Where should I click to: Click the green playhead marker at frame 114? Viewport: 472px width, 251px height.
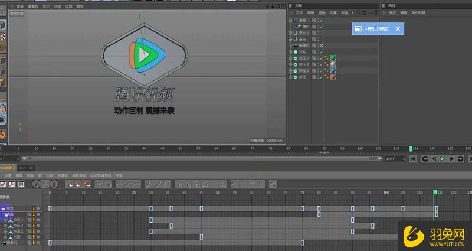[x=411, y=149]
